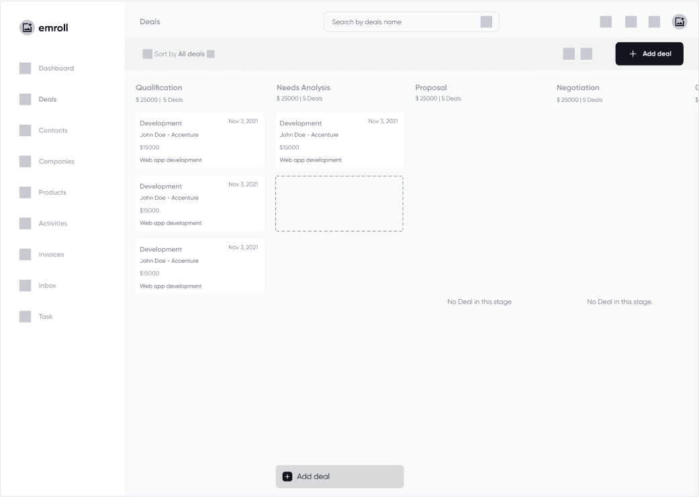Open the Inbox icon in the sidebar
This screenshot has width=699, height=497.
[x=25, y=285]
